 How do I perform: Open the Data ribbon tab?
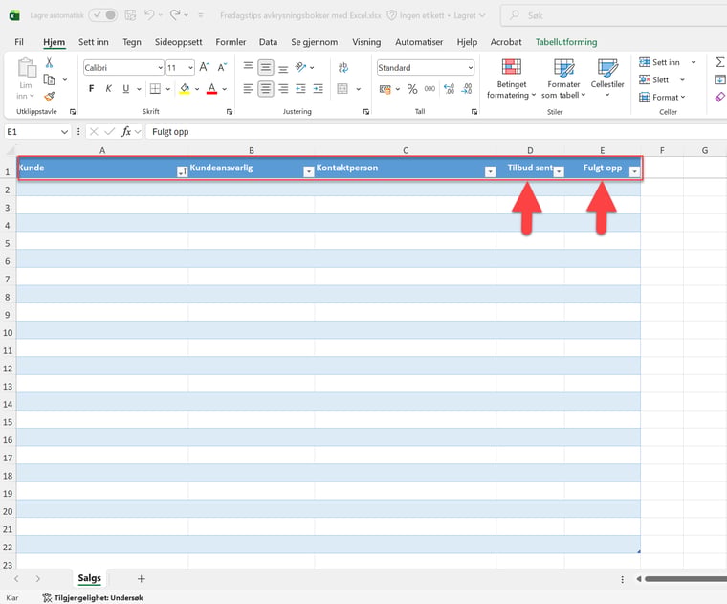click(269, 42)
